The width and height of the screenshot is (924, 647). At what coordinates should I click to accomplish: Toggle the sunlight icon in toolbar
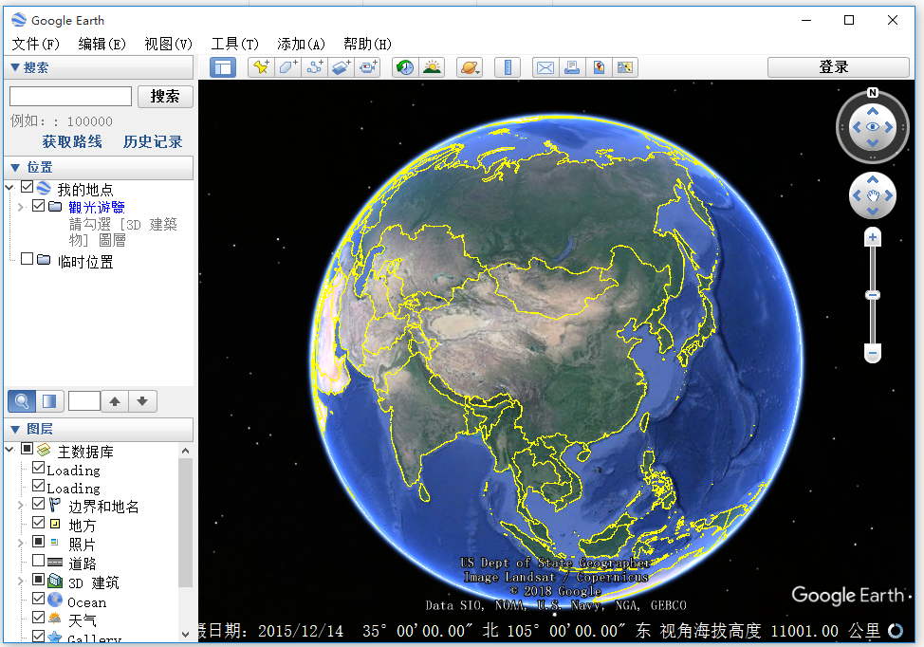coord(432,67)
